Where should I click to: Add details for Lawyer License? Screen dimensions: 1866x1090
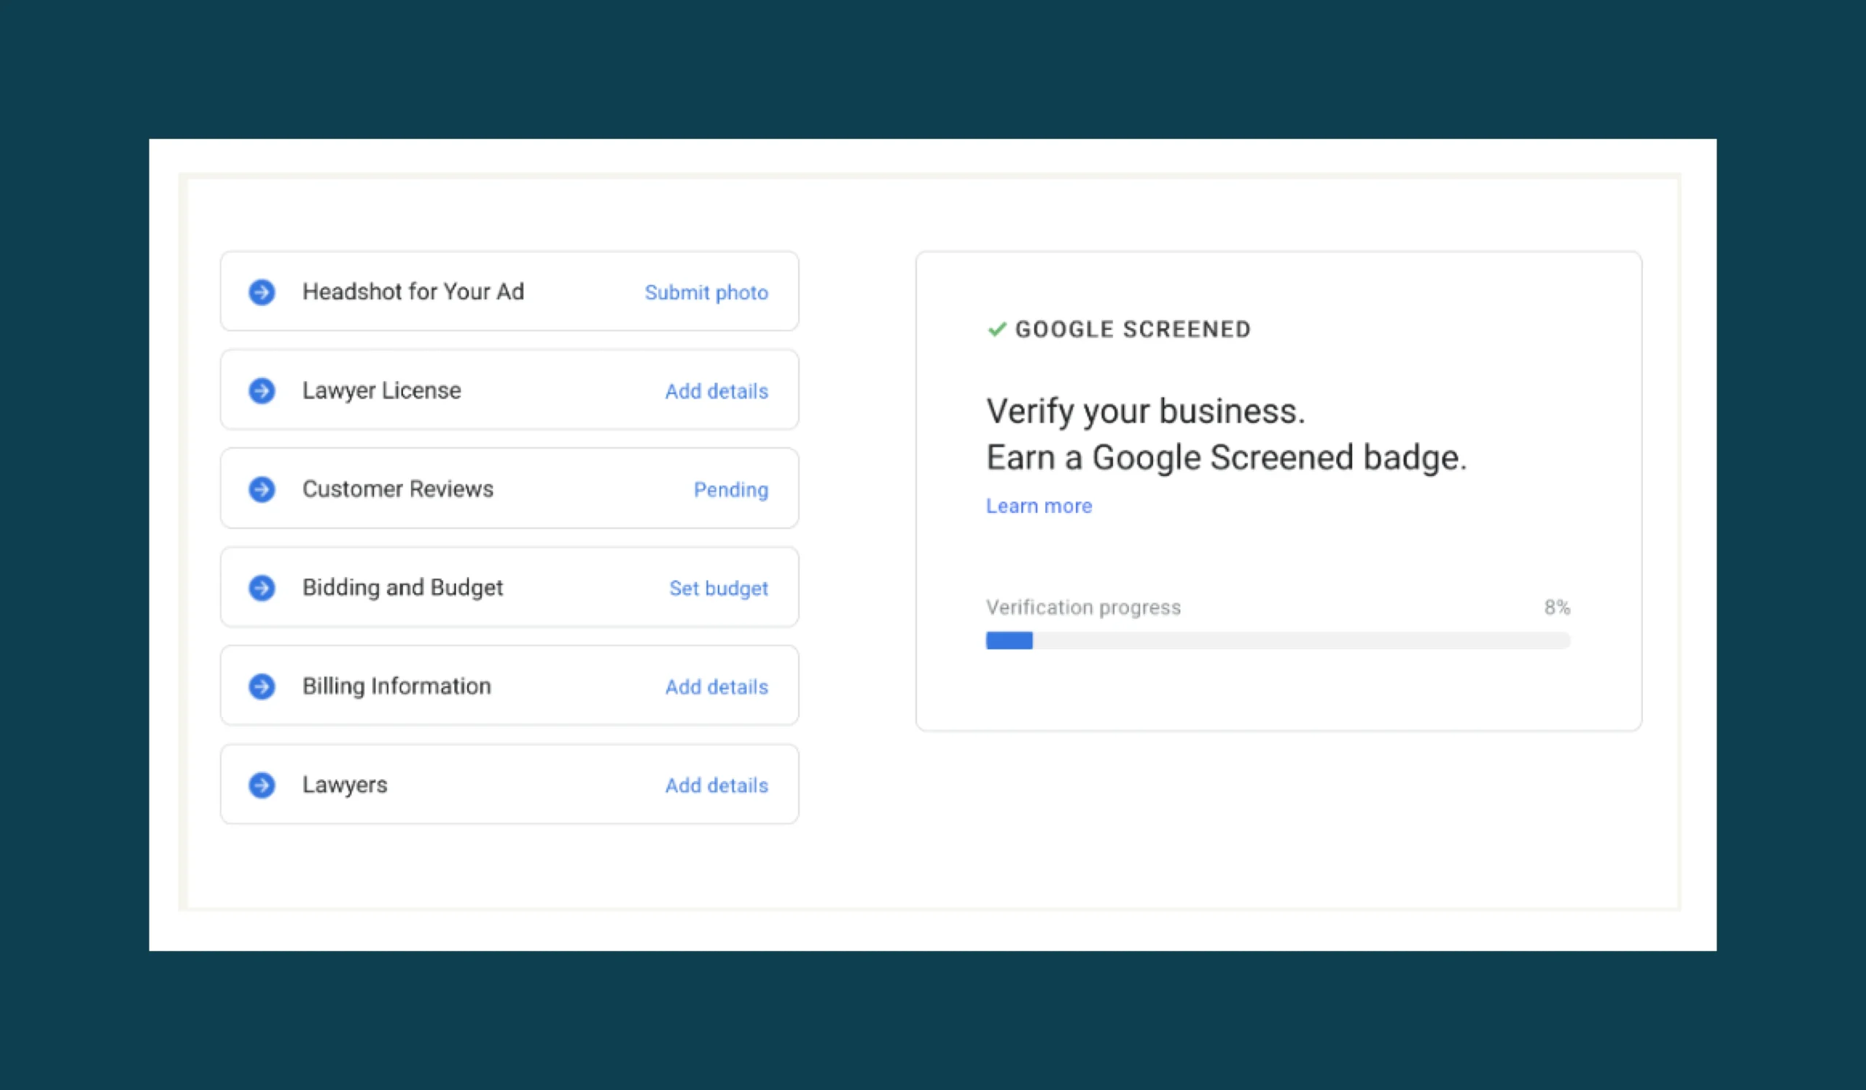point(716,391)
